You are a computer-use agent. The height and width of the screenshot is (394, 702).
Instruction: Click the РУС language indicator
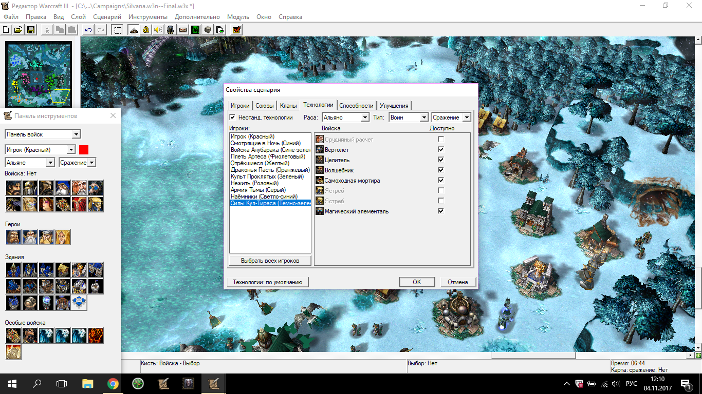(632, 383)
